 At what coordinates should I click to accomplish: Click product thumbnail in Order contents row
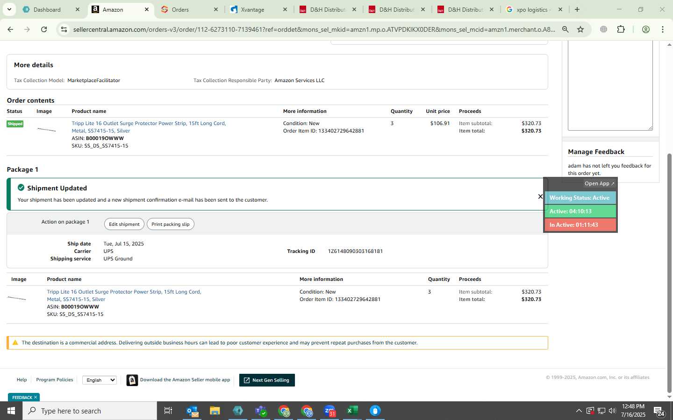(x=46, y=130)
